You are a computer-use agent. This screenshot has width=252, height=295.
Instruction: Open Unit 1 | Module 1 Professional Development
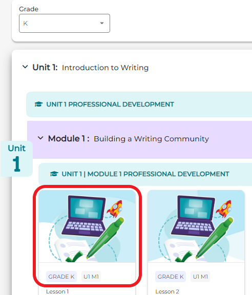pyautogui.click(x=145, y=174)
